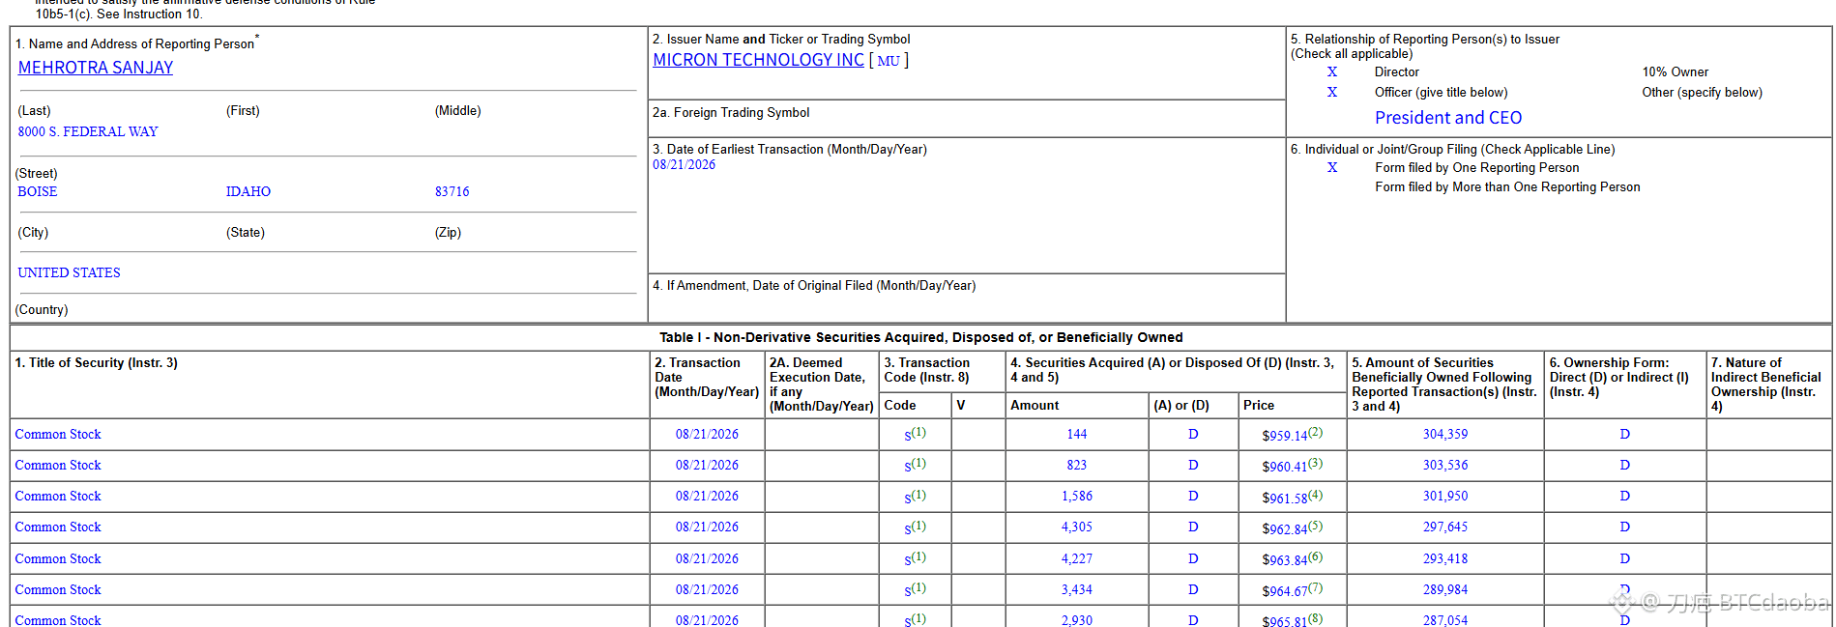Click the earliest transaction date 08/21/2026 in box 3
Viewport: 1836px width, 627px height.
coord(685,165)
